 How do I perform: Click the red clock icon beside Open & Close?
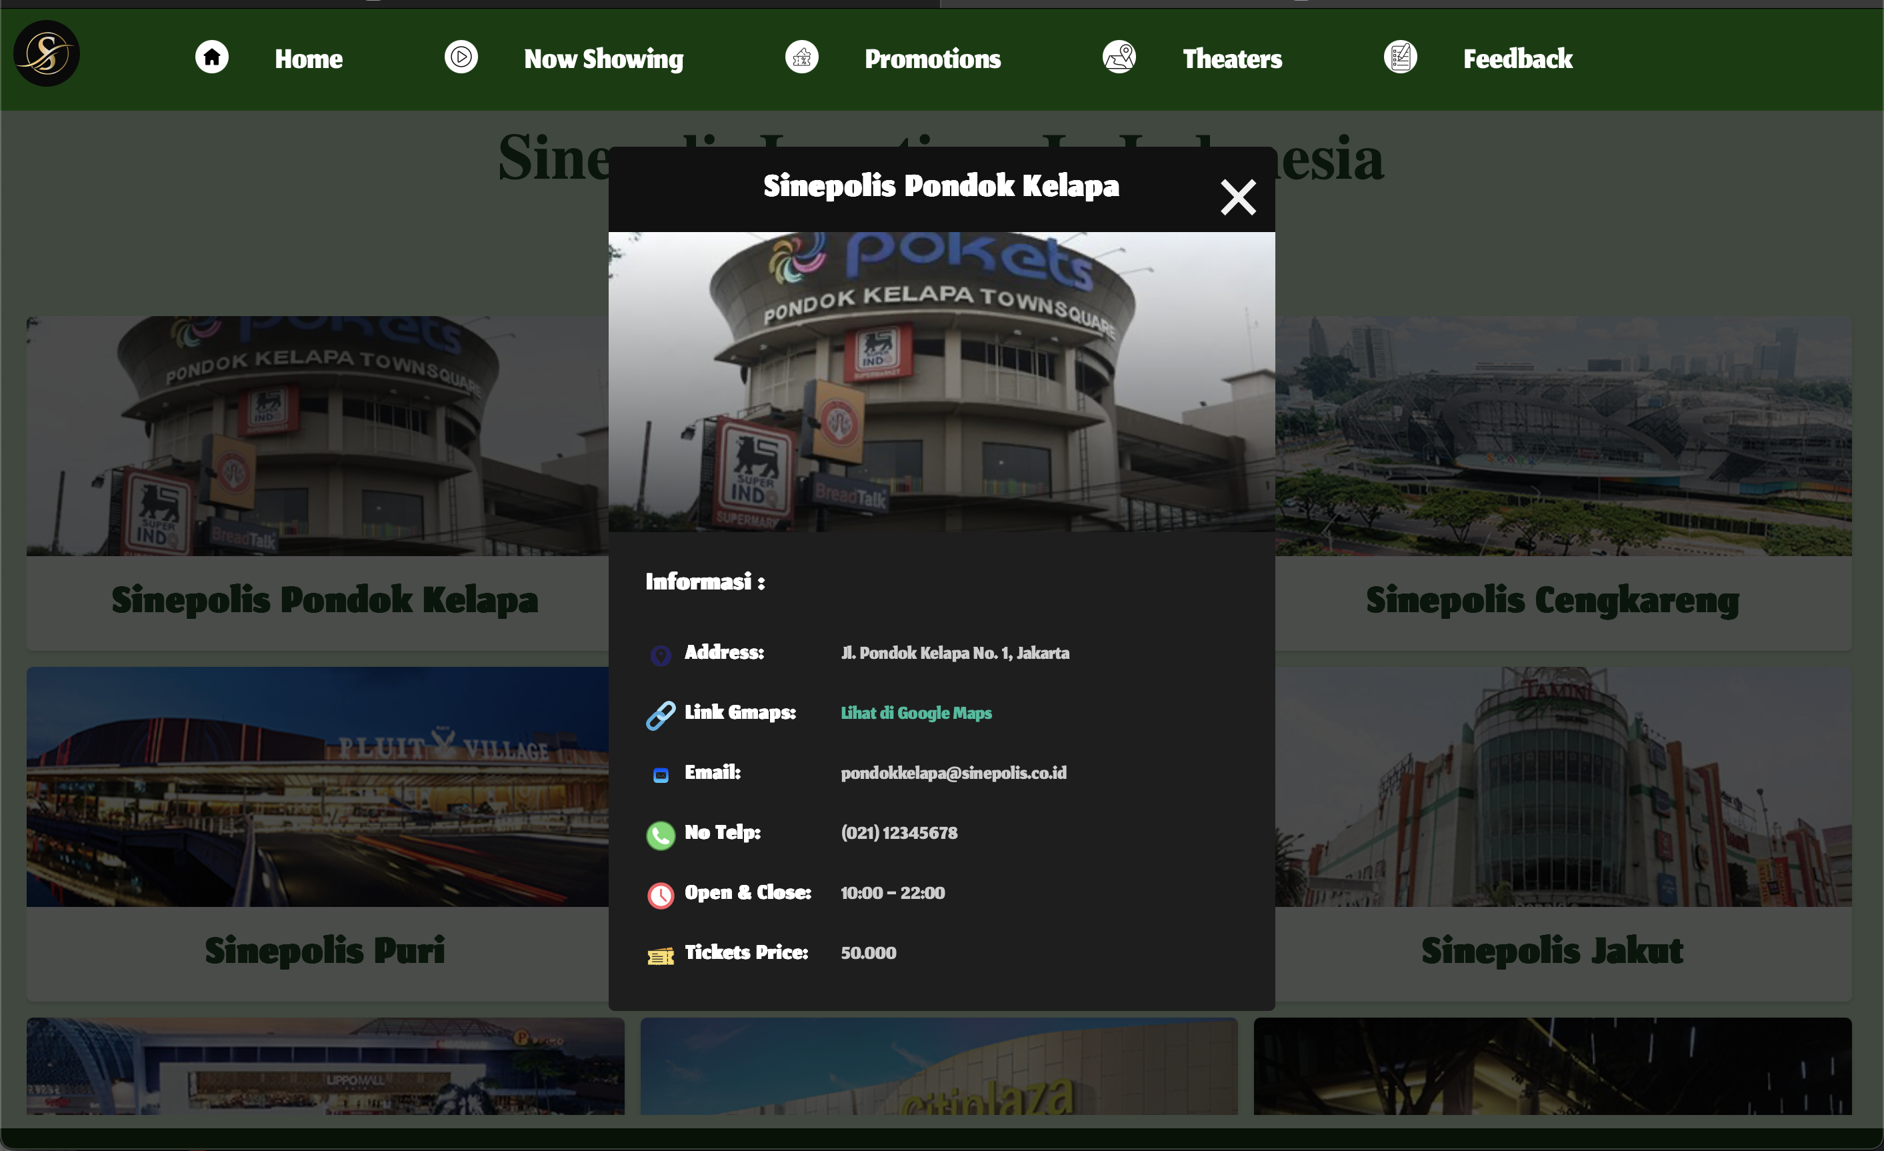point(661,895)
